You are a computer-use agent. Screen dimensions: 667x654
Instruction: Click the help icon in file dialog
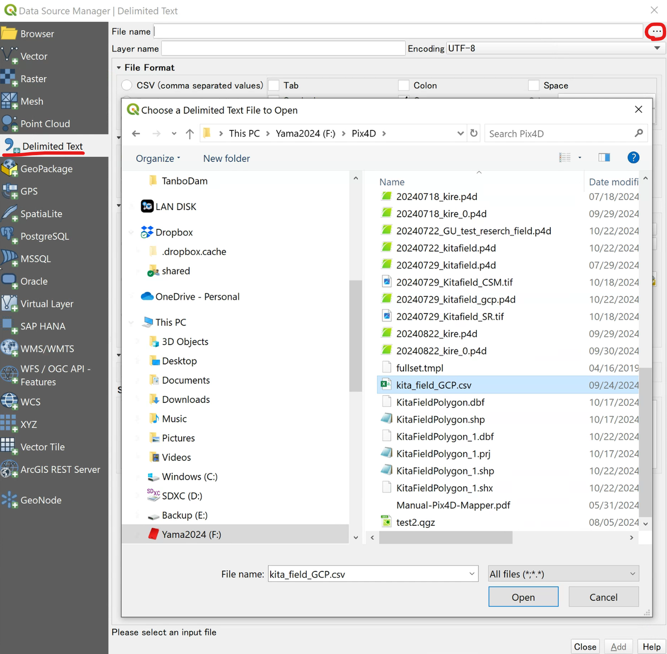[x=633, y=158]
